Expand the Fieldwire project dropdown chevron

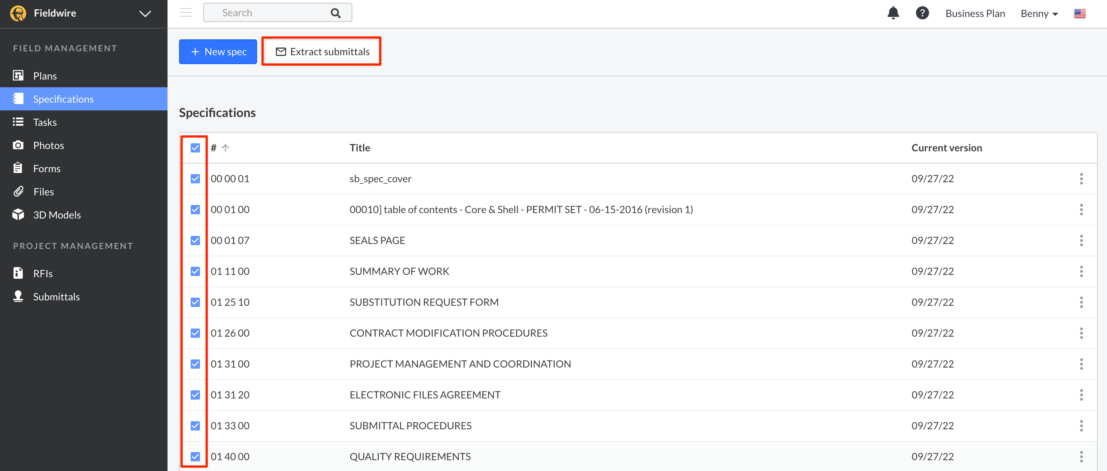pos(145,14)
